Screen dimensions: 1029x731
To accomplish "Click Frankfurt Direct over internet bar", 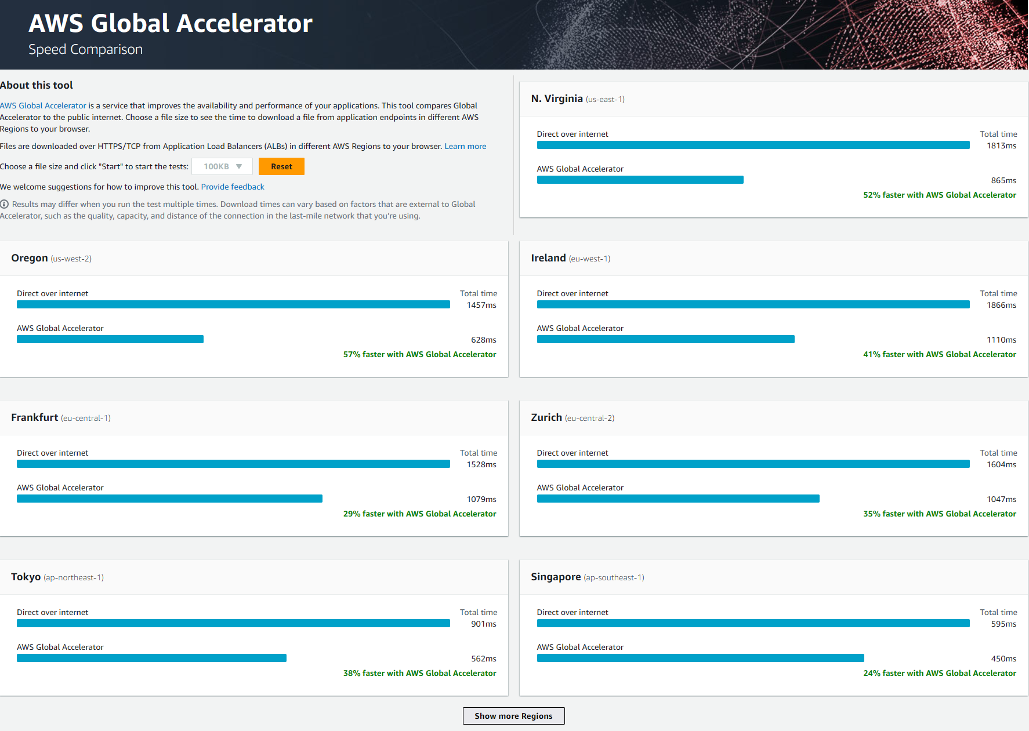I will 233,464.
